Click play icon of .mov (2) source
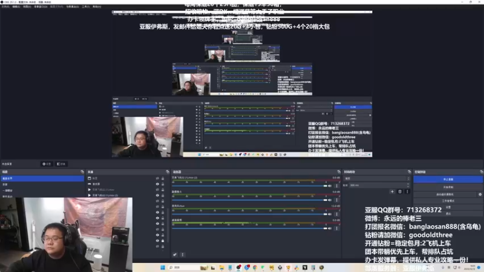Viewport: 484px width, 272px height. click(90, 195)
